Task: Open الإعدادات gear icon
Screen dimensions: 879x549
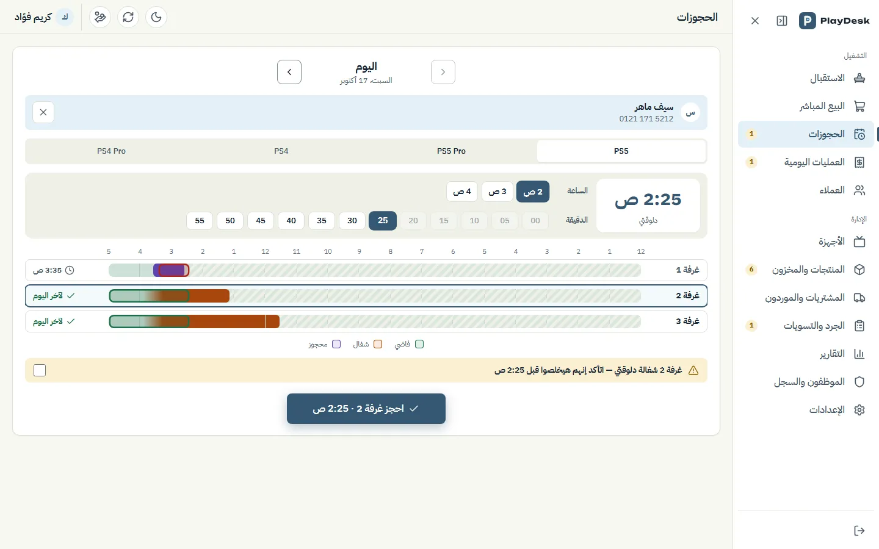Action: 859,410
